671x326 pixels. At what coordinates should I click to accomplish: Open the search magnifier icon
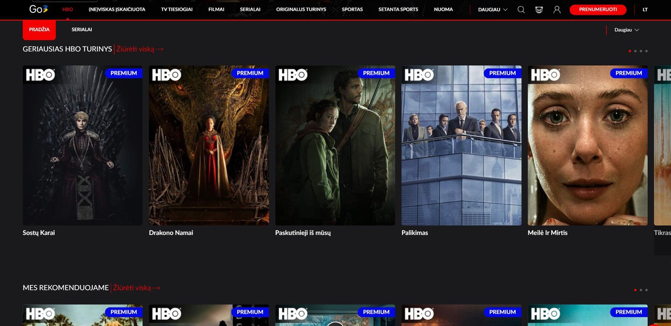tap(521, 10)
